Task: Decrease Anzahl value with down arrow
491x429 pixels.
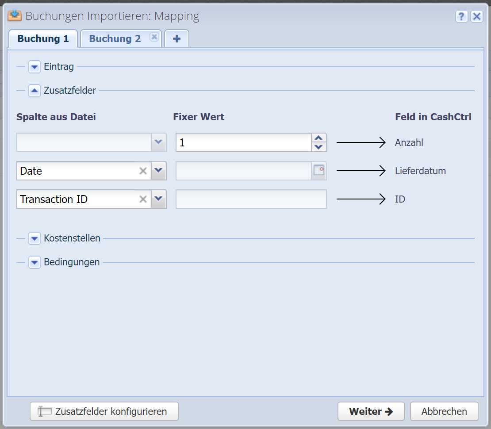Action: click(x=319, y=147)
